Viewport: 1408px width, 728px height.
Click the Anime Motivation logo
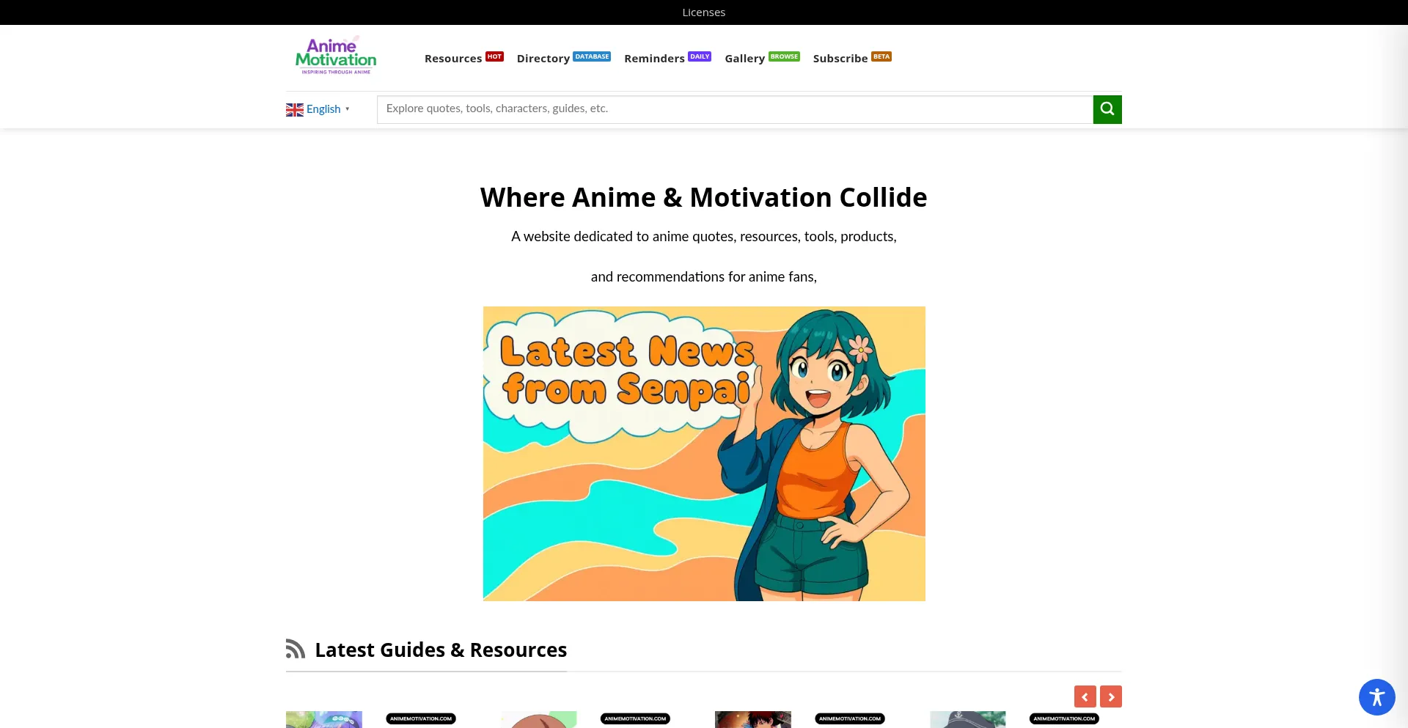click(336, 56)
